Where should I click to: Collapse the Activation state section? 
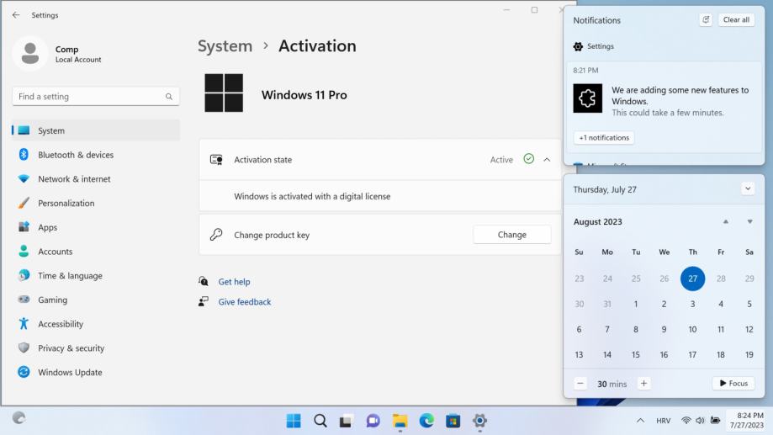(x=547, y=160)
